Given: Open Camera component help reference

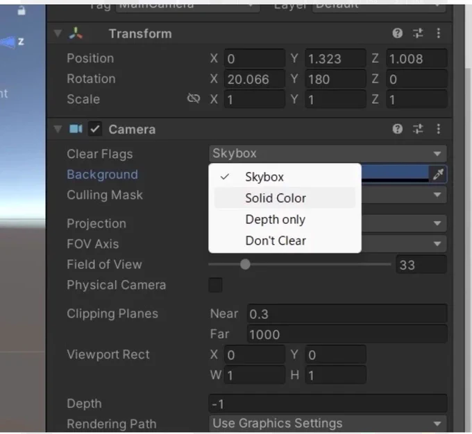Looking at the screenshot, I should pyautogui.click(x=397, y=129).
